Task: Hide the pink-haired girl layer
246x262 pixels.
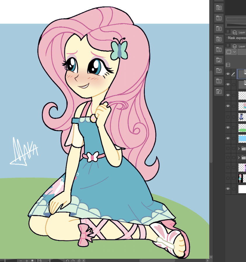Action: pos(228,106)
